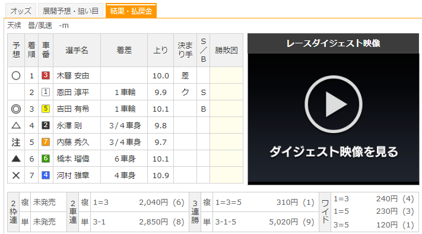
Task: Click red number 3 rider badge
Action: pos(46,75)
